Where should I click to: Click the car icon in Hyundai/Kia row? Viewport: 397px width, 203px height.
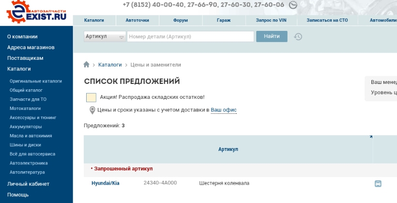[378, 184]
